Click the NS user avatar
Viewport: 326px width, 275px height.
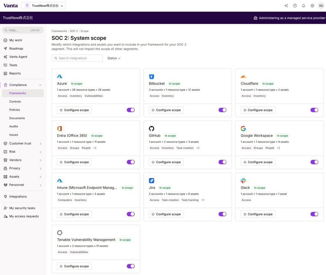(321, 6)
